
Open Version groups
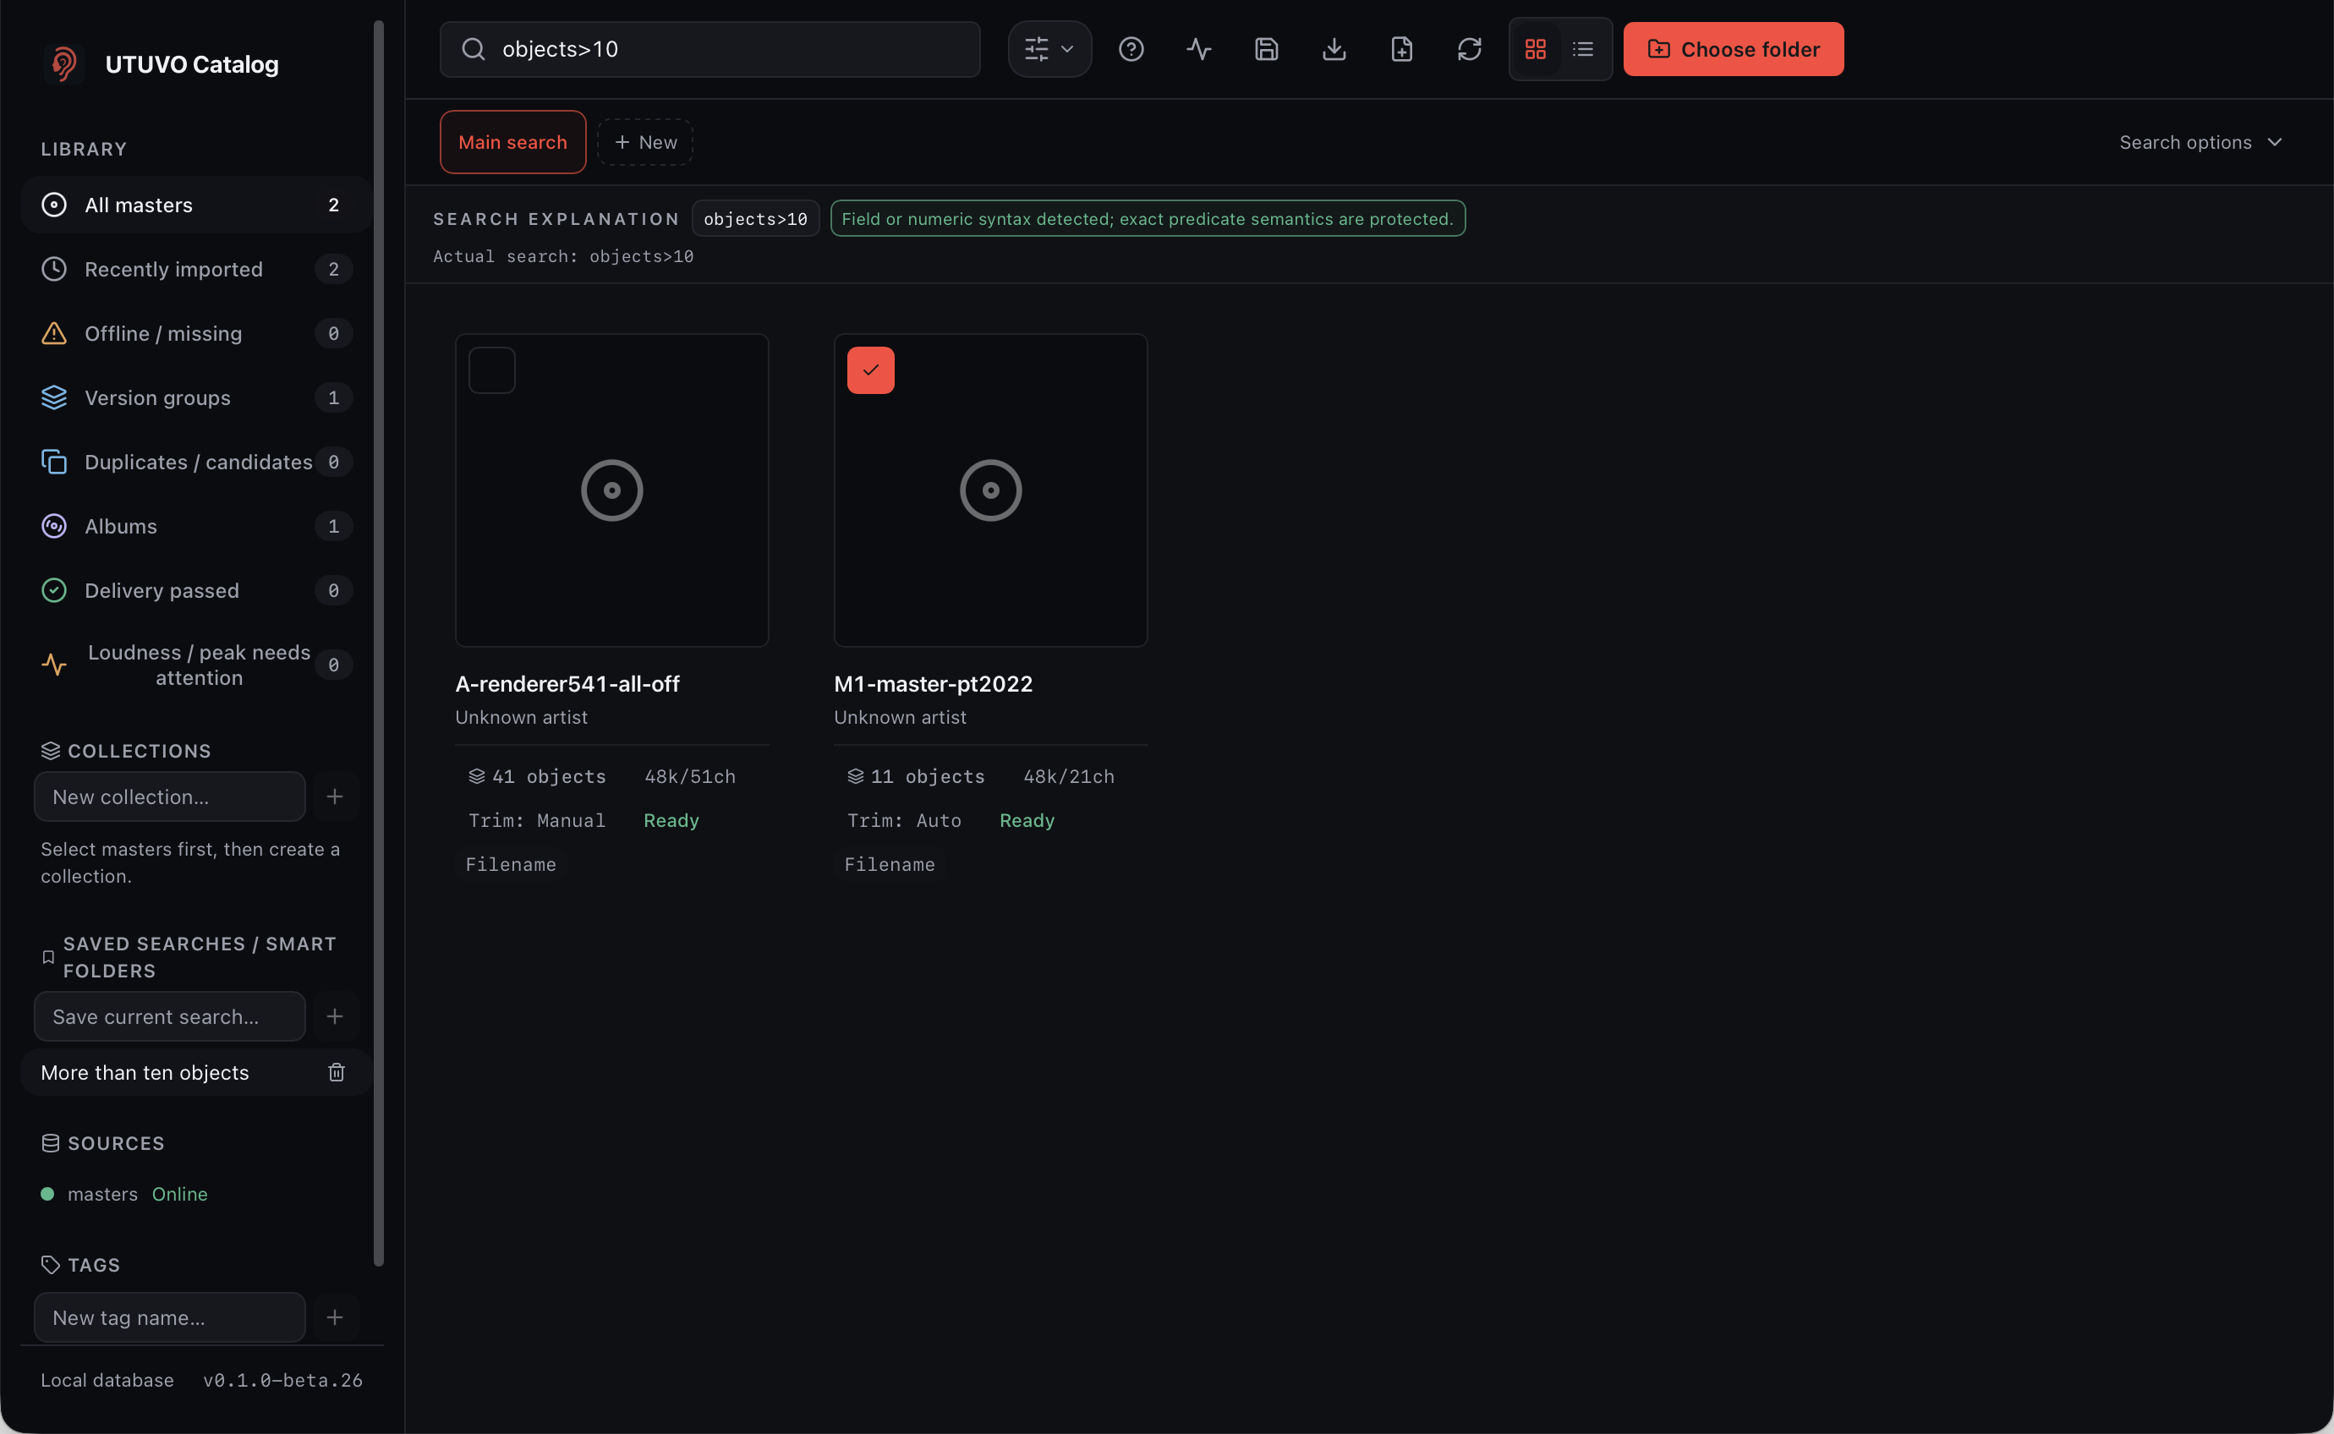[195, 398]
